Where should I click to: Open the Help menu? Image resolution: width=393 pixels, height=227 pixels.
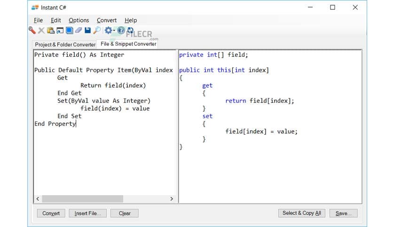[131, 20]
